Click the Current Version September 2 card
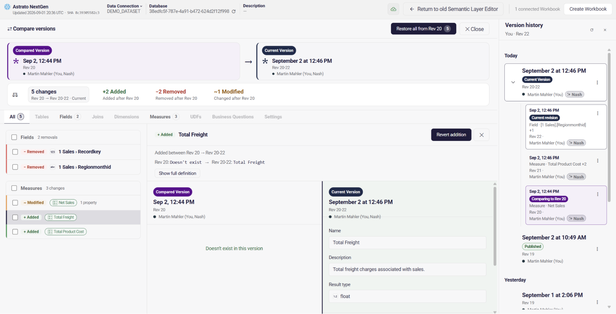The width and height of the screenshot is (616, 314). (x=373, y=61)
